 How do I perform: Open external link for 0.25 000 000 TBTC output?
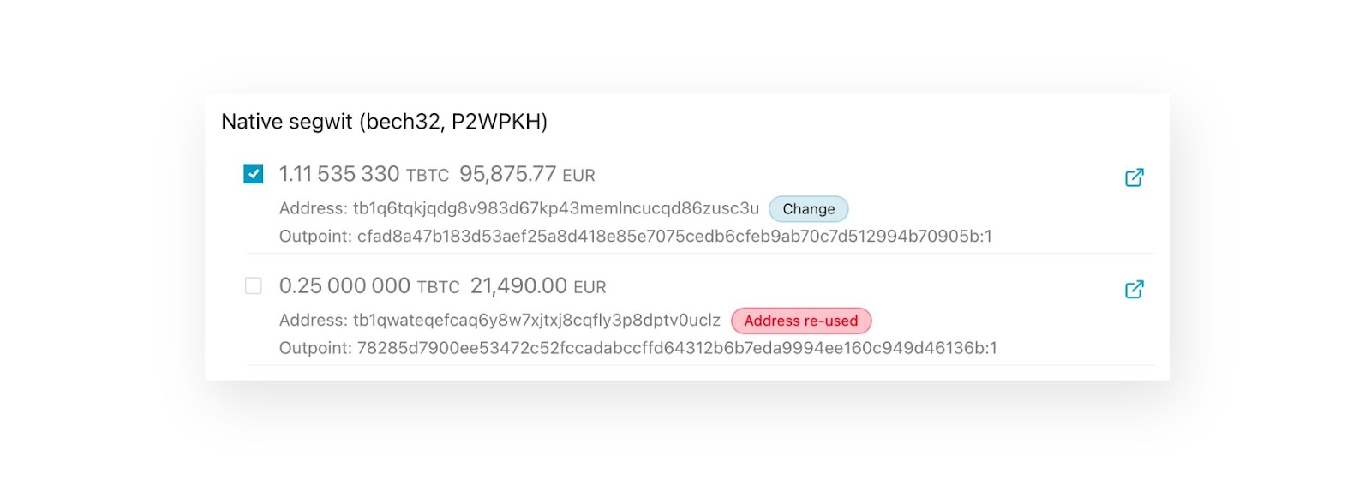coord(1134,289)
